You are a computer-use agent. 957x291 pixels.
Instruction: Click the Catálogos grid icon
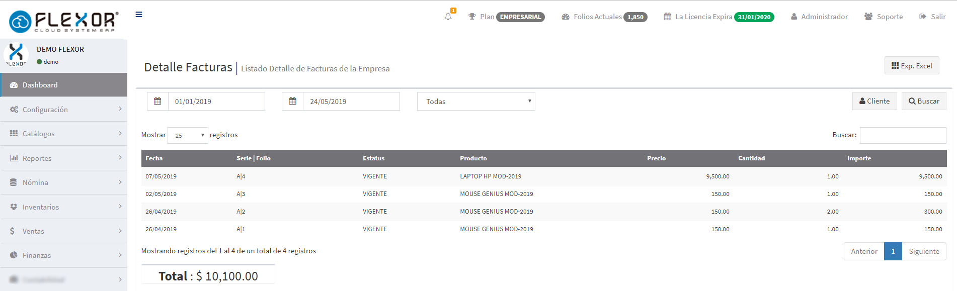(14, 134)
